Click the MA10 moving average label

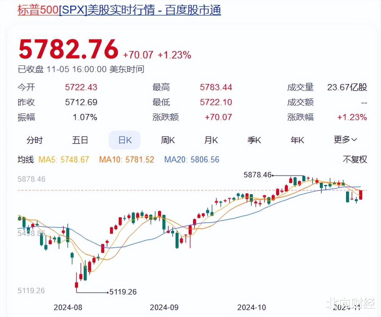(x=126, y=160)
